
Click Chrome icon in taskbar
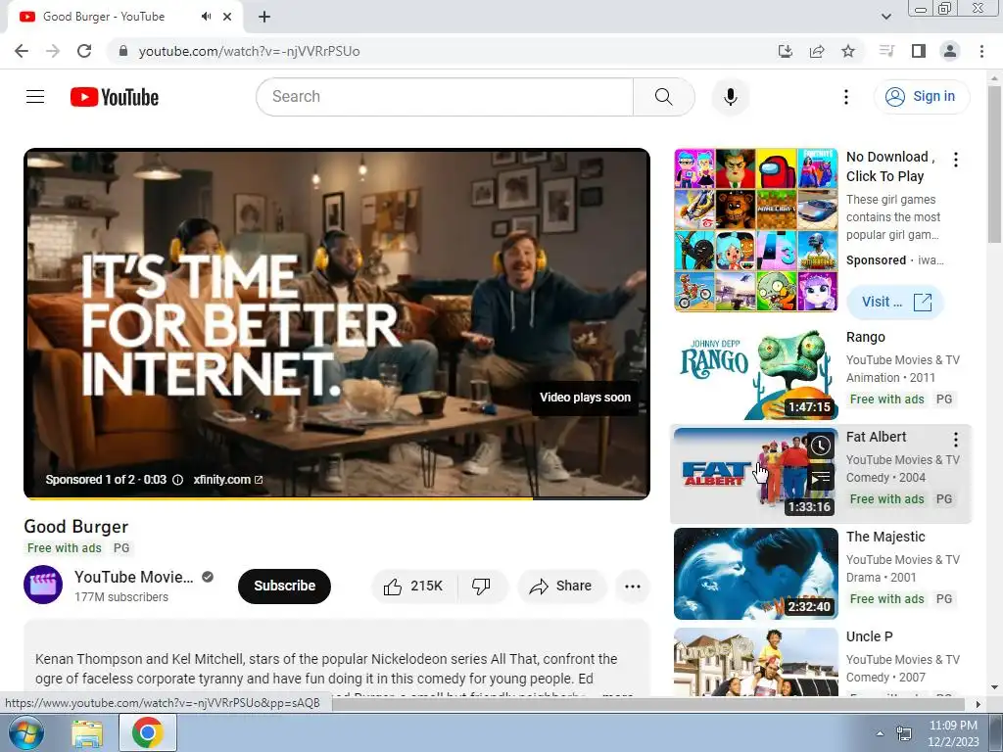pos(147,732)
